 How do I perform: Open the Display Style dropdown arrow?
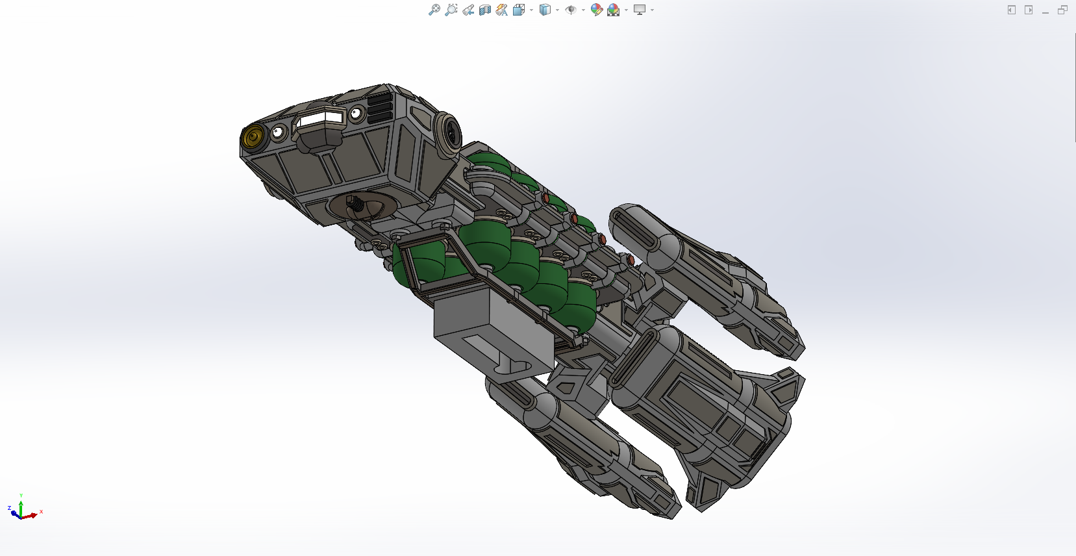(x=557, y=10)
